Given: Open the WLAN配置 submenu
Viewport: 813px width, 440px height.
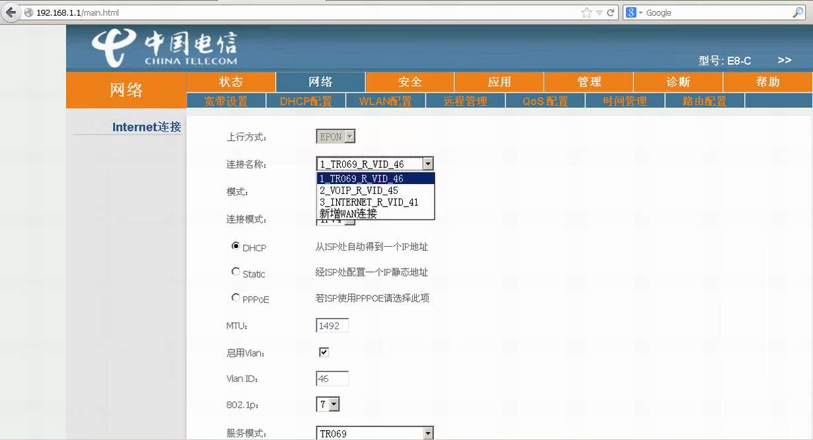Looking at the screenshot, I should 385,101.
